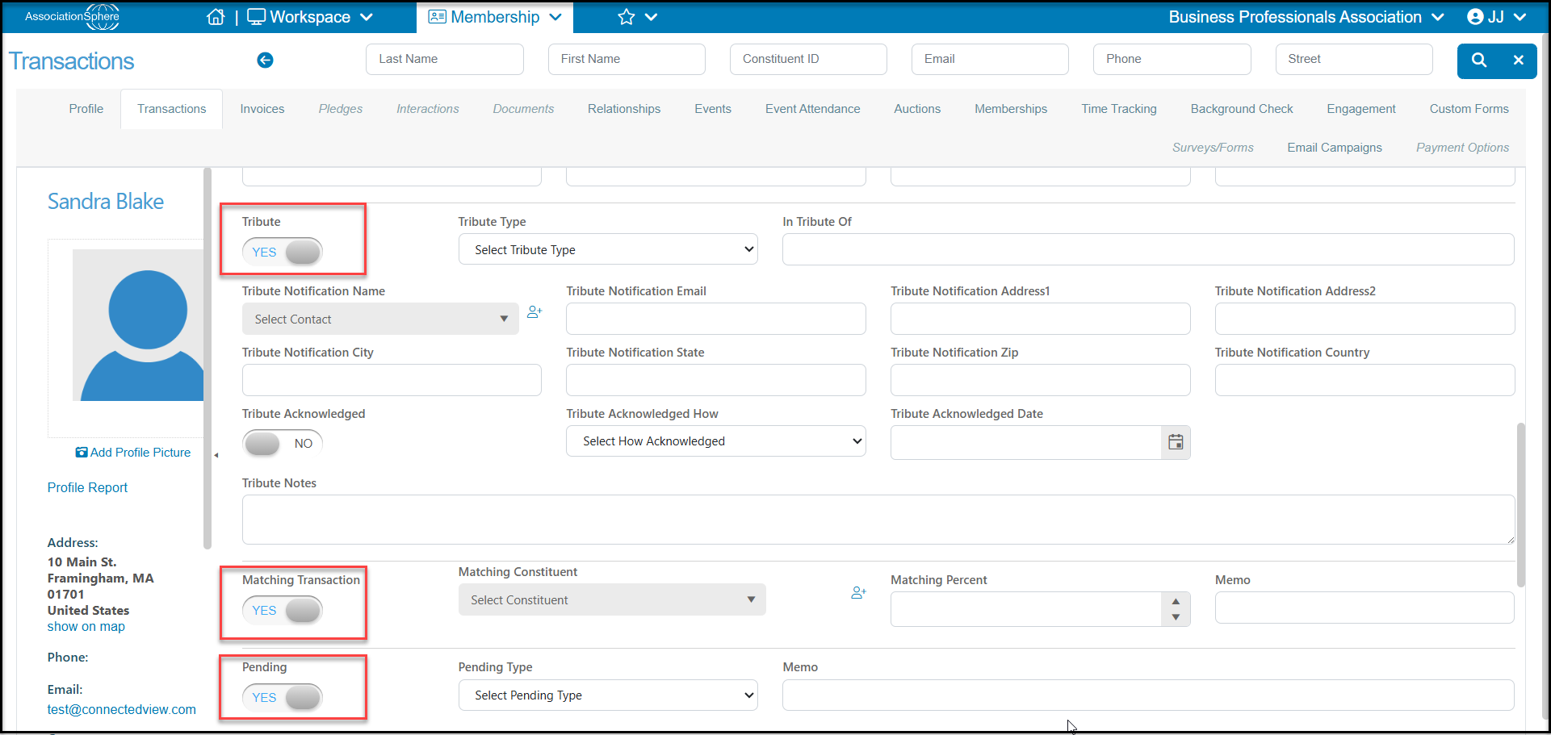Click the In Tribute Of field
This screenshot has width=1551, height=735.
click(x=1148, y=249)
